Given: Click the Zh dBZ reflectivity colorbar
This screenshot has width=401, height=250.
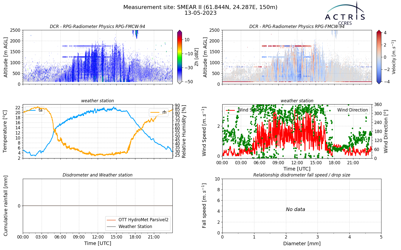Looking at the screenshot, I should pos(179,57).
